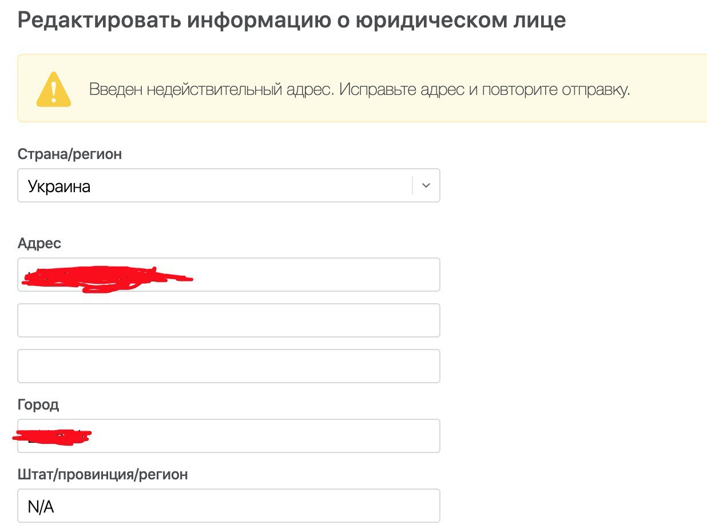The width and height of the screenshot is (707, 532).
Task: Expand the country dropdown chevron arrow
Action: pyautogui.click(x=426, y=185)
